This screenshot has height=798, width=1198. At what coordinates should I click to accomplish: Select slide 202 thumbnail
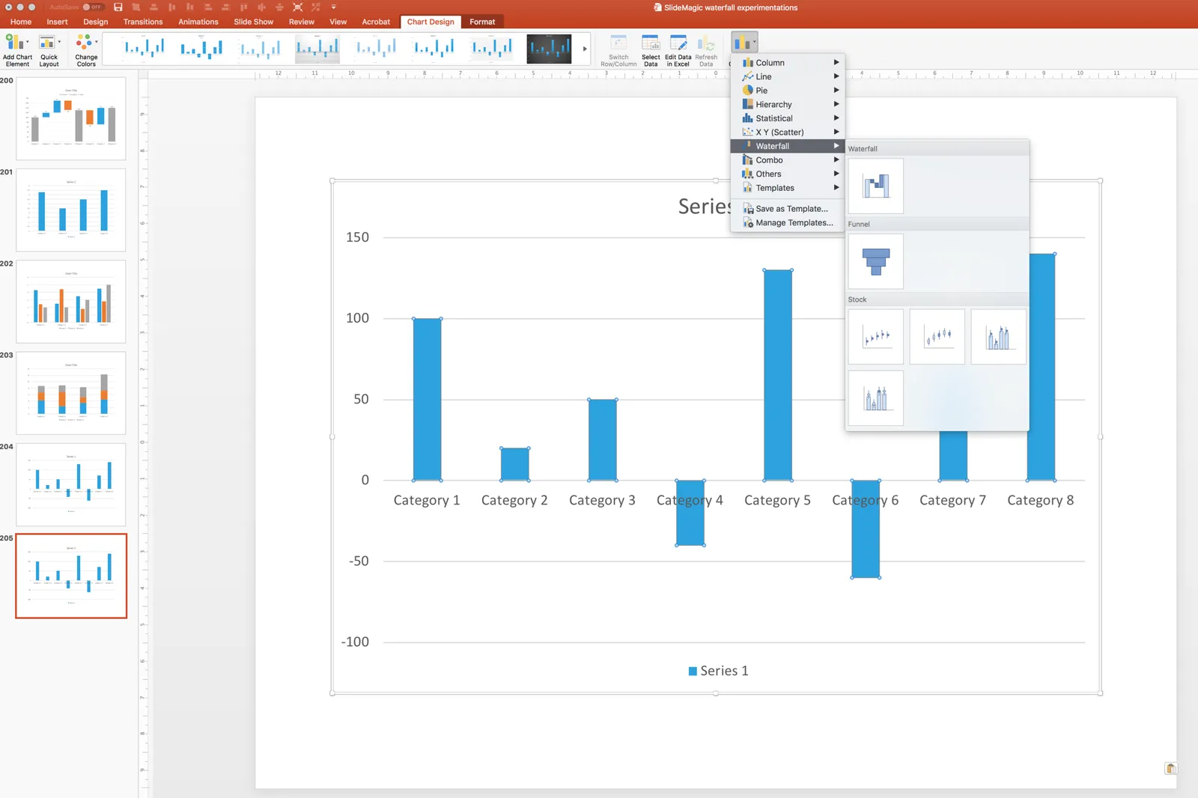pyautogui.click(x=71, y=302)
